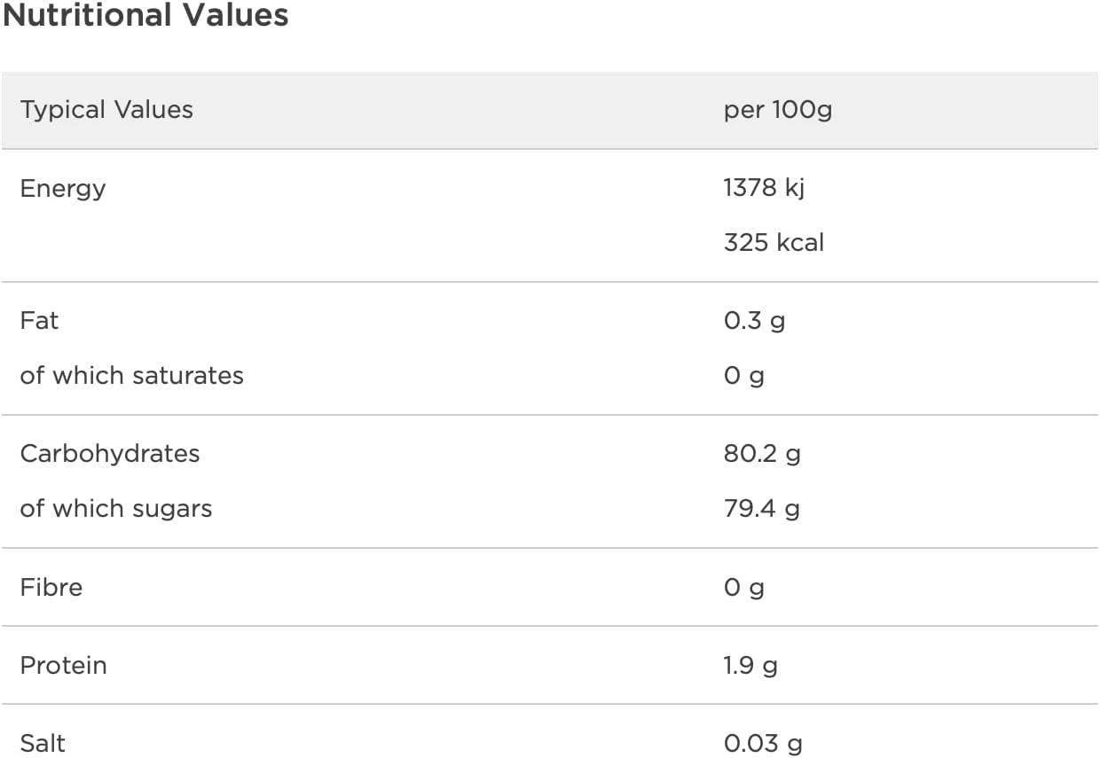Image resolution: width=1100 pixels, height=758 pixels.
Task: Select the 1.9 g protein value
Action: coord(750,665)
